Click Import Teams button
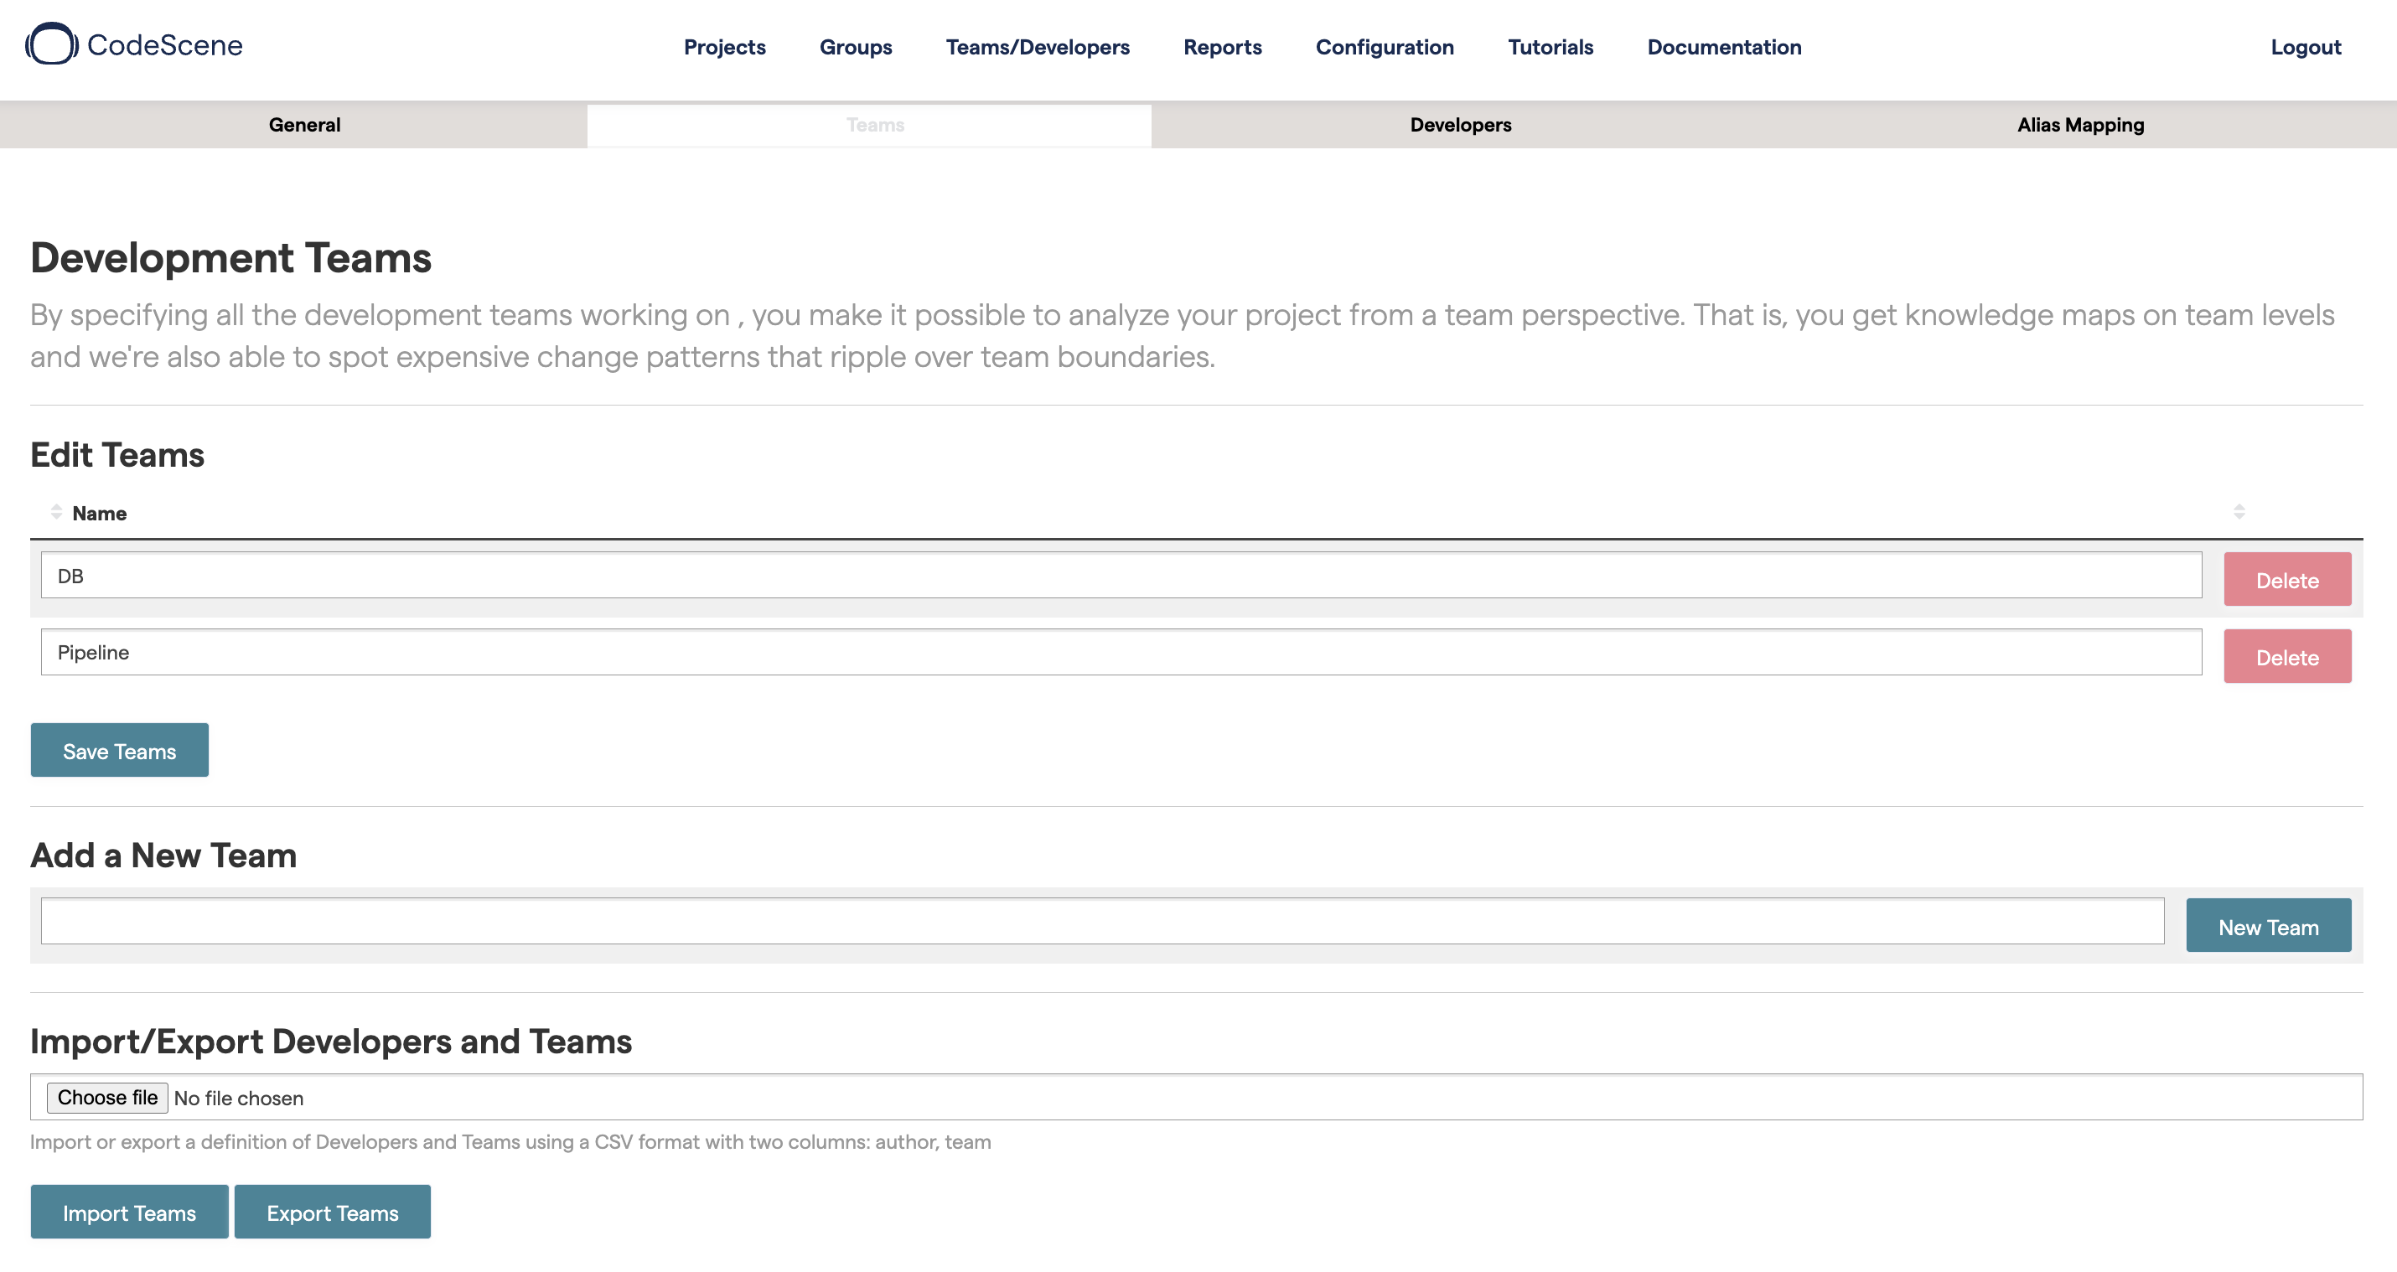Image resolution: width=2397 pixels, height=1272 pixels. pyautogui.click(x=128, y=1212)
